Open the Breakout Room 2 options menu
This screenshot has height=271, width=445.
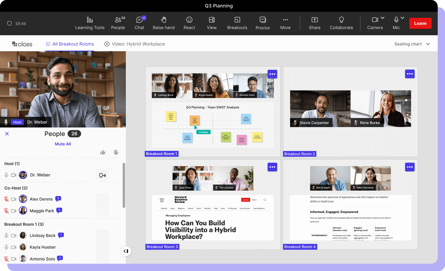coord(410,74)
